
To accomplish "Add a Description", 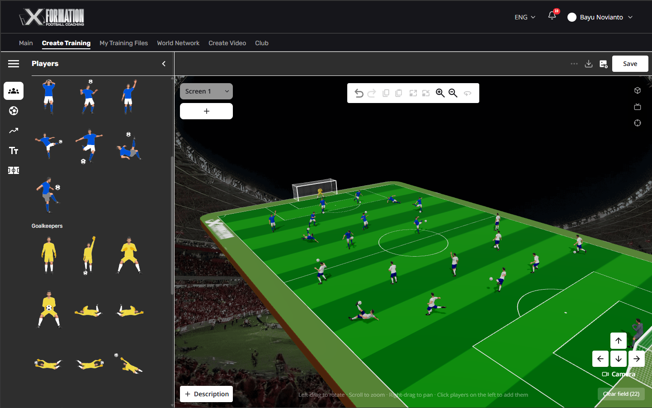I will pyautogui.click(x=206, y=394).
